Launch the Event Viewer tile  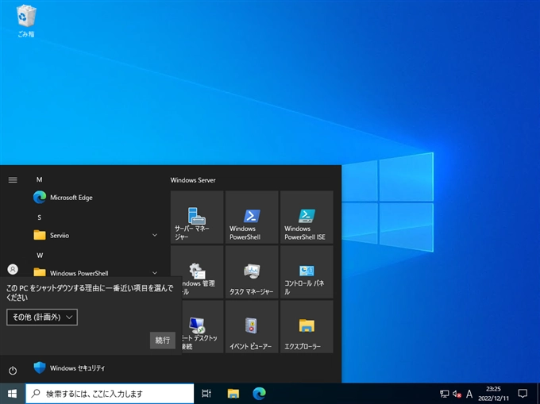[x=252, y=326]
